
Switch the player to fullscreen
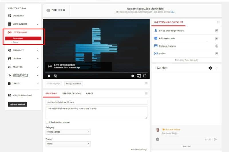pos(145,76)
